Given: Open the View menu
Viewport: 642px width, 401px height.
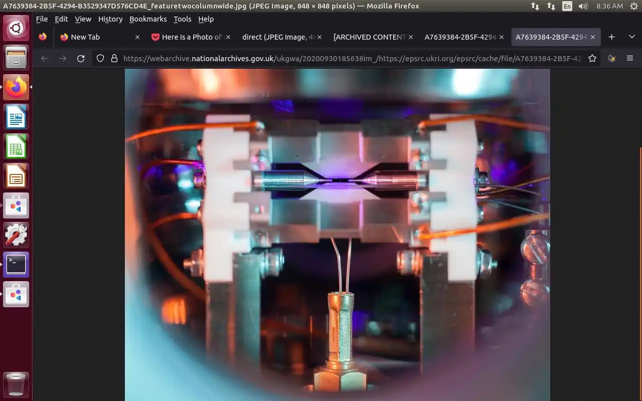Looking at the screenshot, I should click(83, 19).
